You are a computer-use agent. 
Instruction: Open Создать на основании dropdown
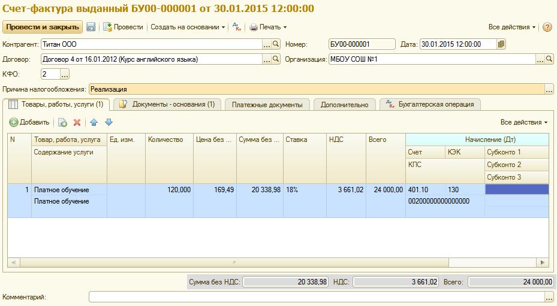point(188,27)
